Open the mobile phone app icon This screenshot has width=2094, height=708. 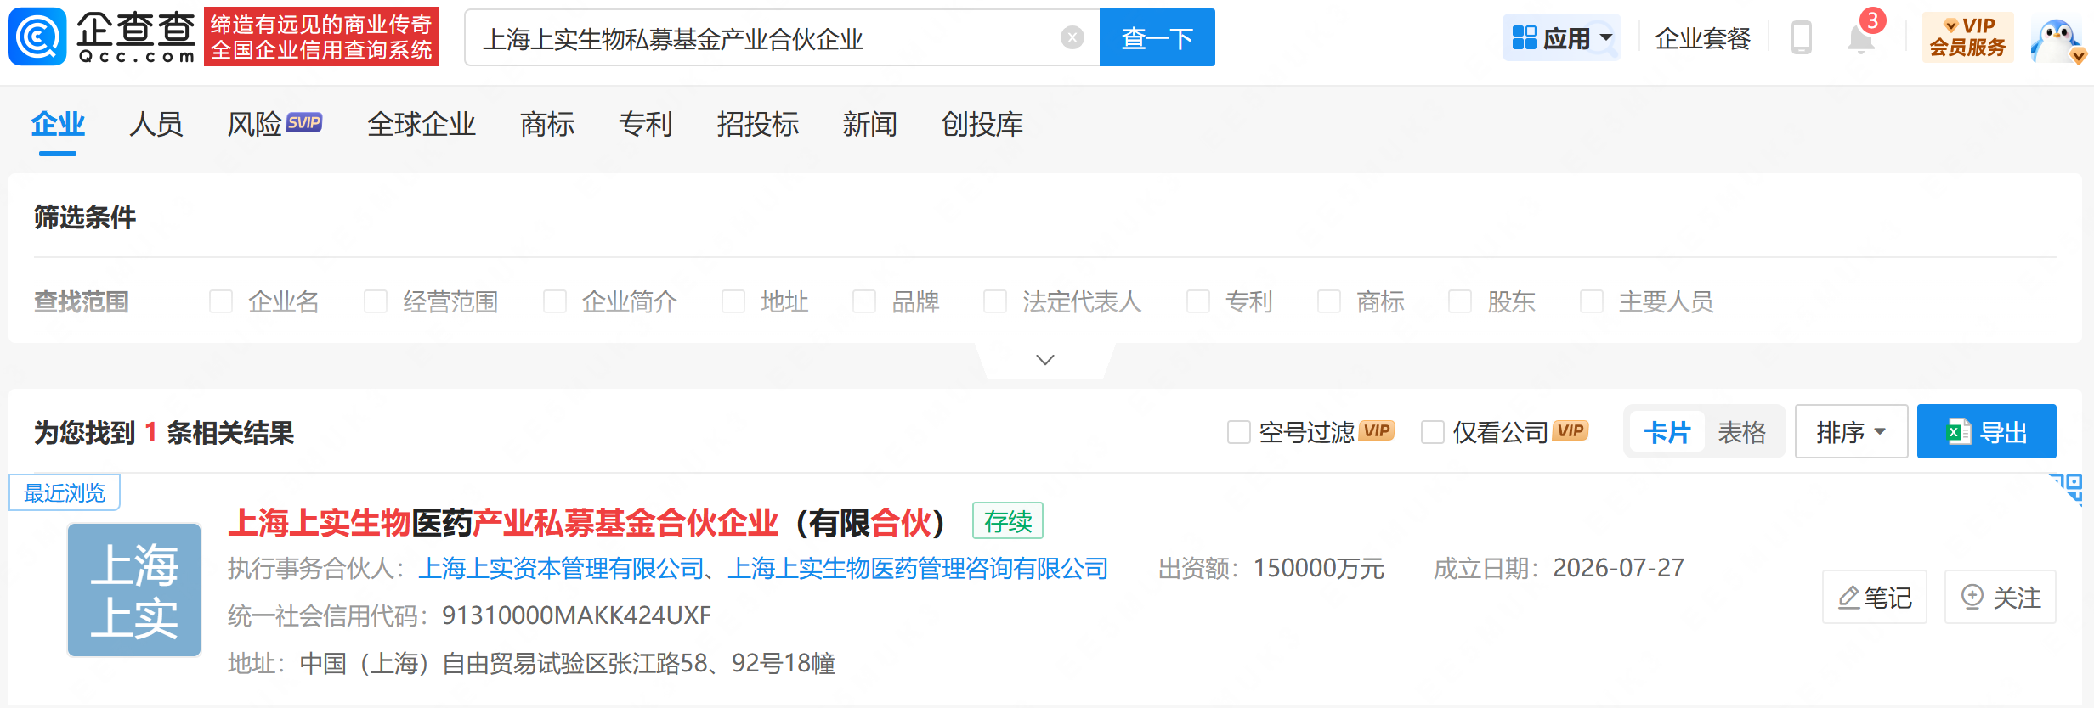[1801, 38]
